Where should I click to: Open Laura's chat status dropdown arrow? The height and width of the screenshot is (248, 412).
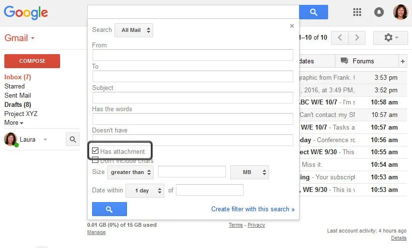point(45,139)
